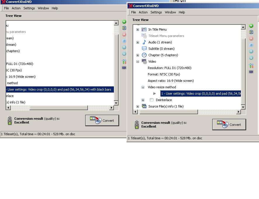Click the Move Down arrow icon in the right window
The image size is (259, 199).
coord(251,58)
